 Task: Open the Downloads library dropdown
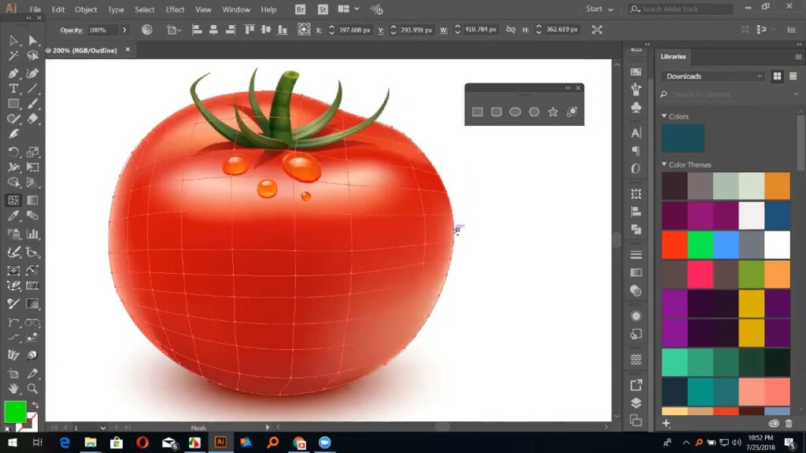[x=713, y=76]
